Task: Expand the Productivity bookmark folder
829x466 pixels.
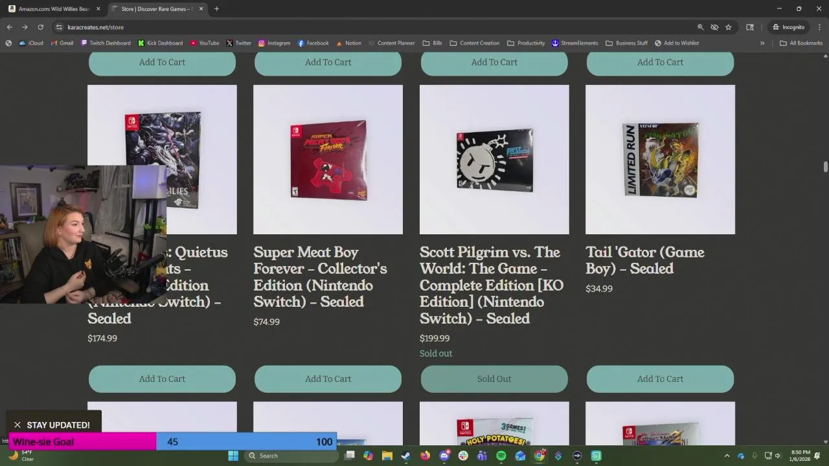Action: coord(526,43)
